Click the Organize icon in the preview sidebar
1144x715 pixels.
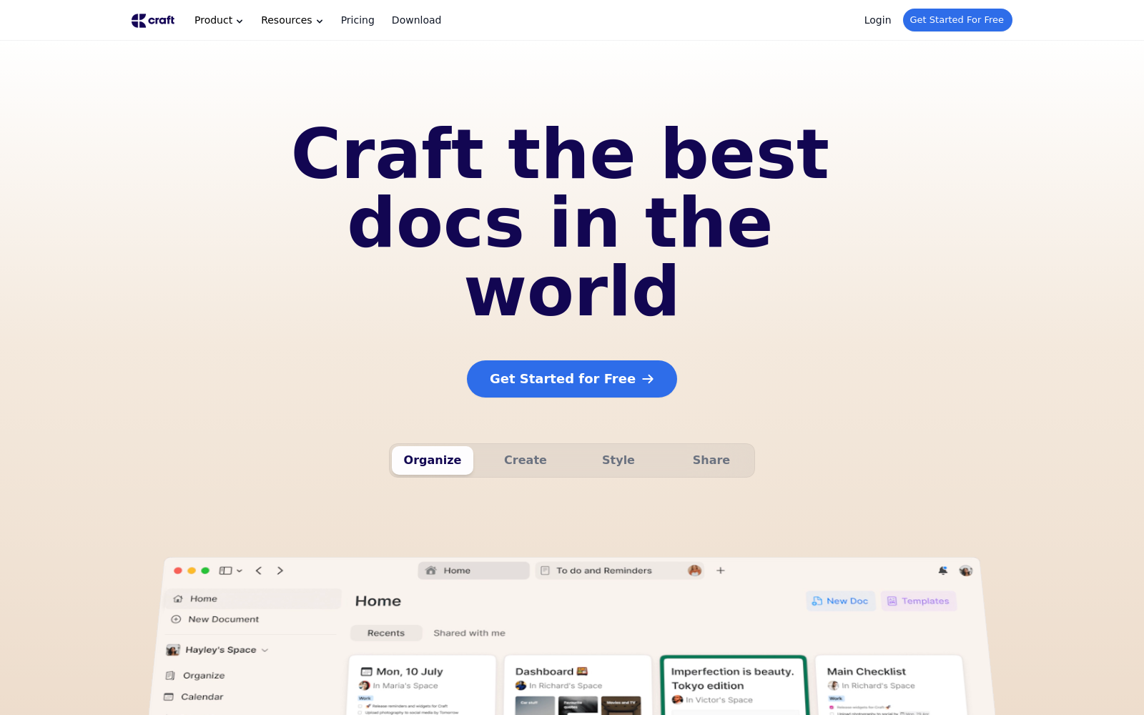click(170, 676)
